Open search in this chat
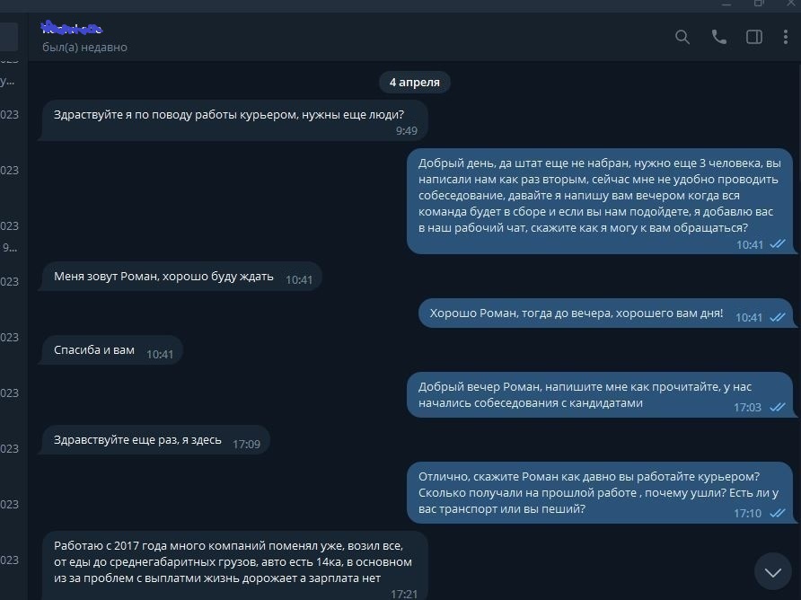This screenshot has height=600, width=801. [682, 37]
